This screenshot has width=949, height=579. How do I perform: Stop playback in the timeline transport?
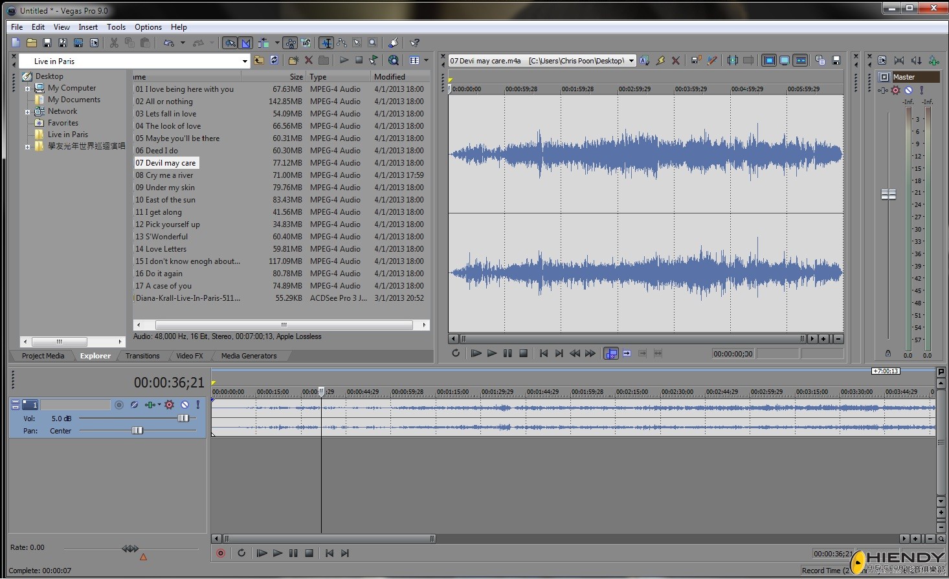coord(309,553)
